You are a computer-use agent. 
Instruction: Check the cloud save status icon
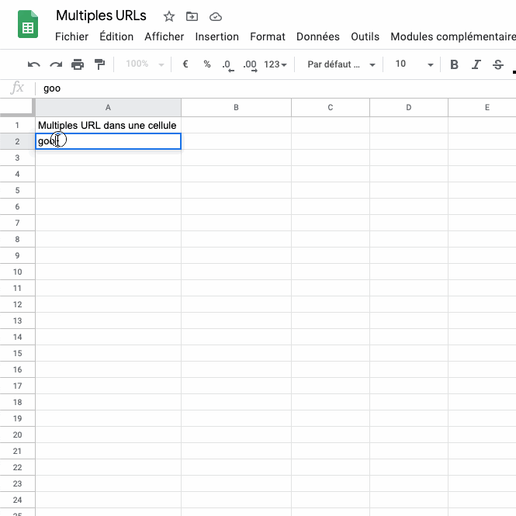tap(216, 16)
